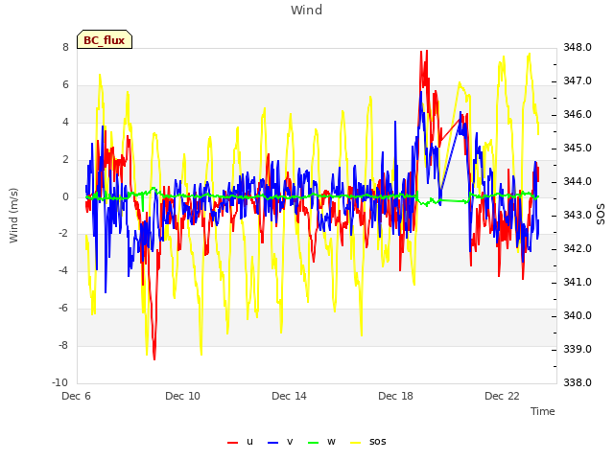Click the legend label 'sos'
This screenshot has width=614, height=460.
[377, 442]
